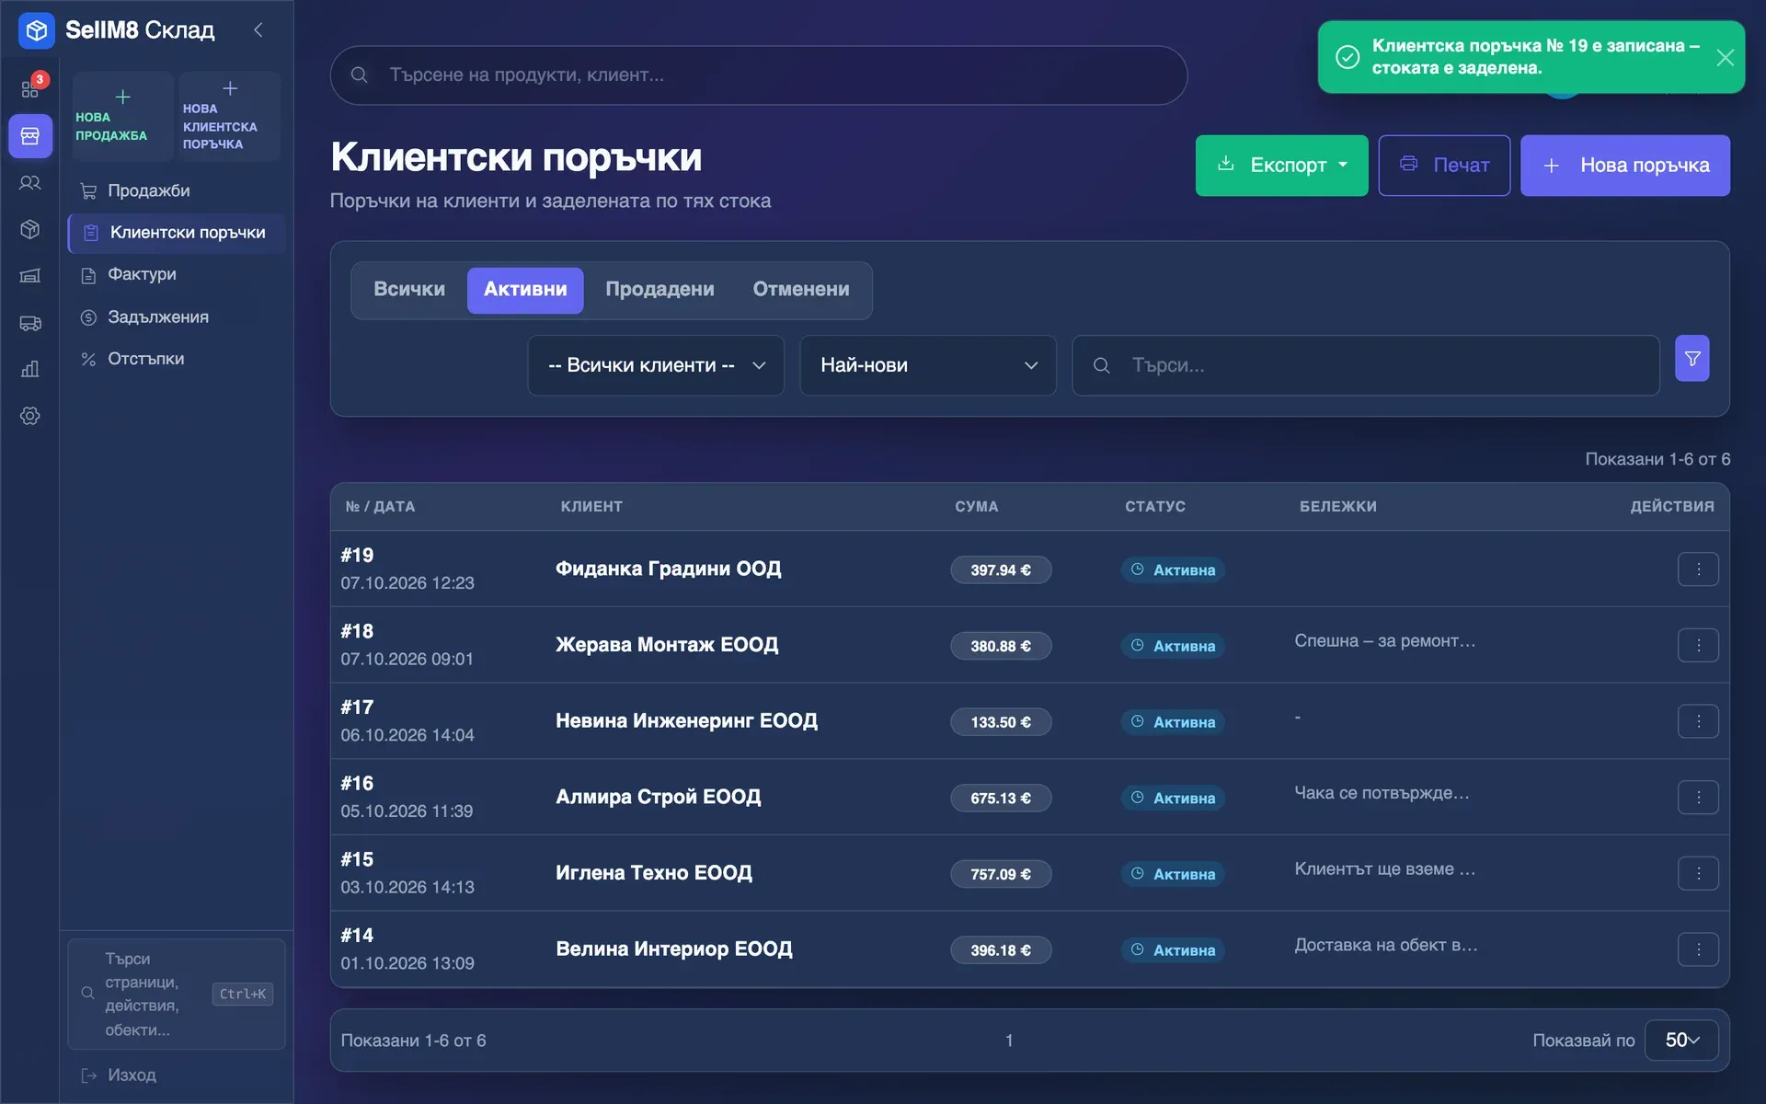Open Фактури in the sidebar menu
Image resolution: width=1766 pixels, height=1104 pixels.
[x=177, y=274]
